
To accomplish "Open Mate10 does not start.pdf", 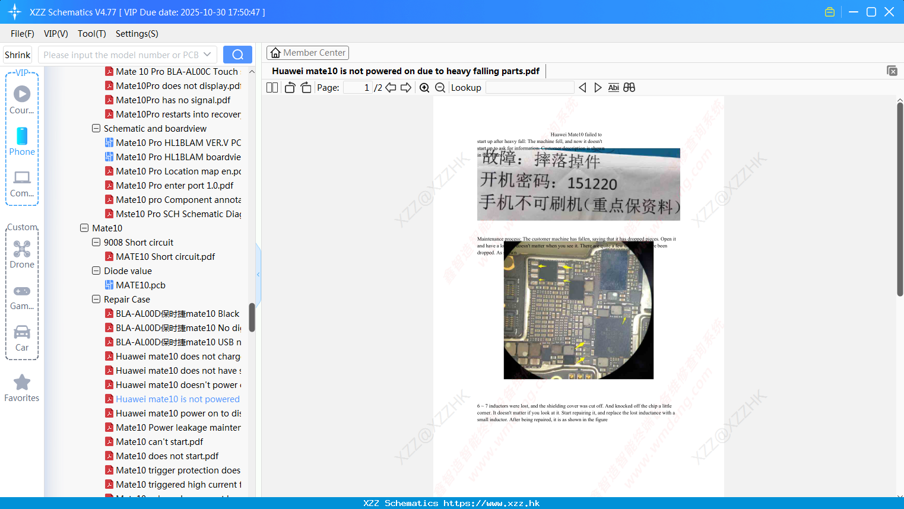I will [162, 456].
